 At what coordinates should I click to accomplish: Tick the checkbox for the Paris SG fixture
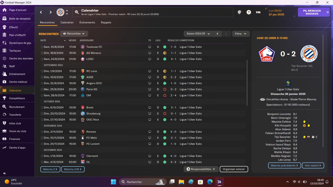[42, 89]
